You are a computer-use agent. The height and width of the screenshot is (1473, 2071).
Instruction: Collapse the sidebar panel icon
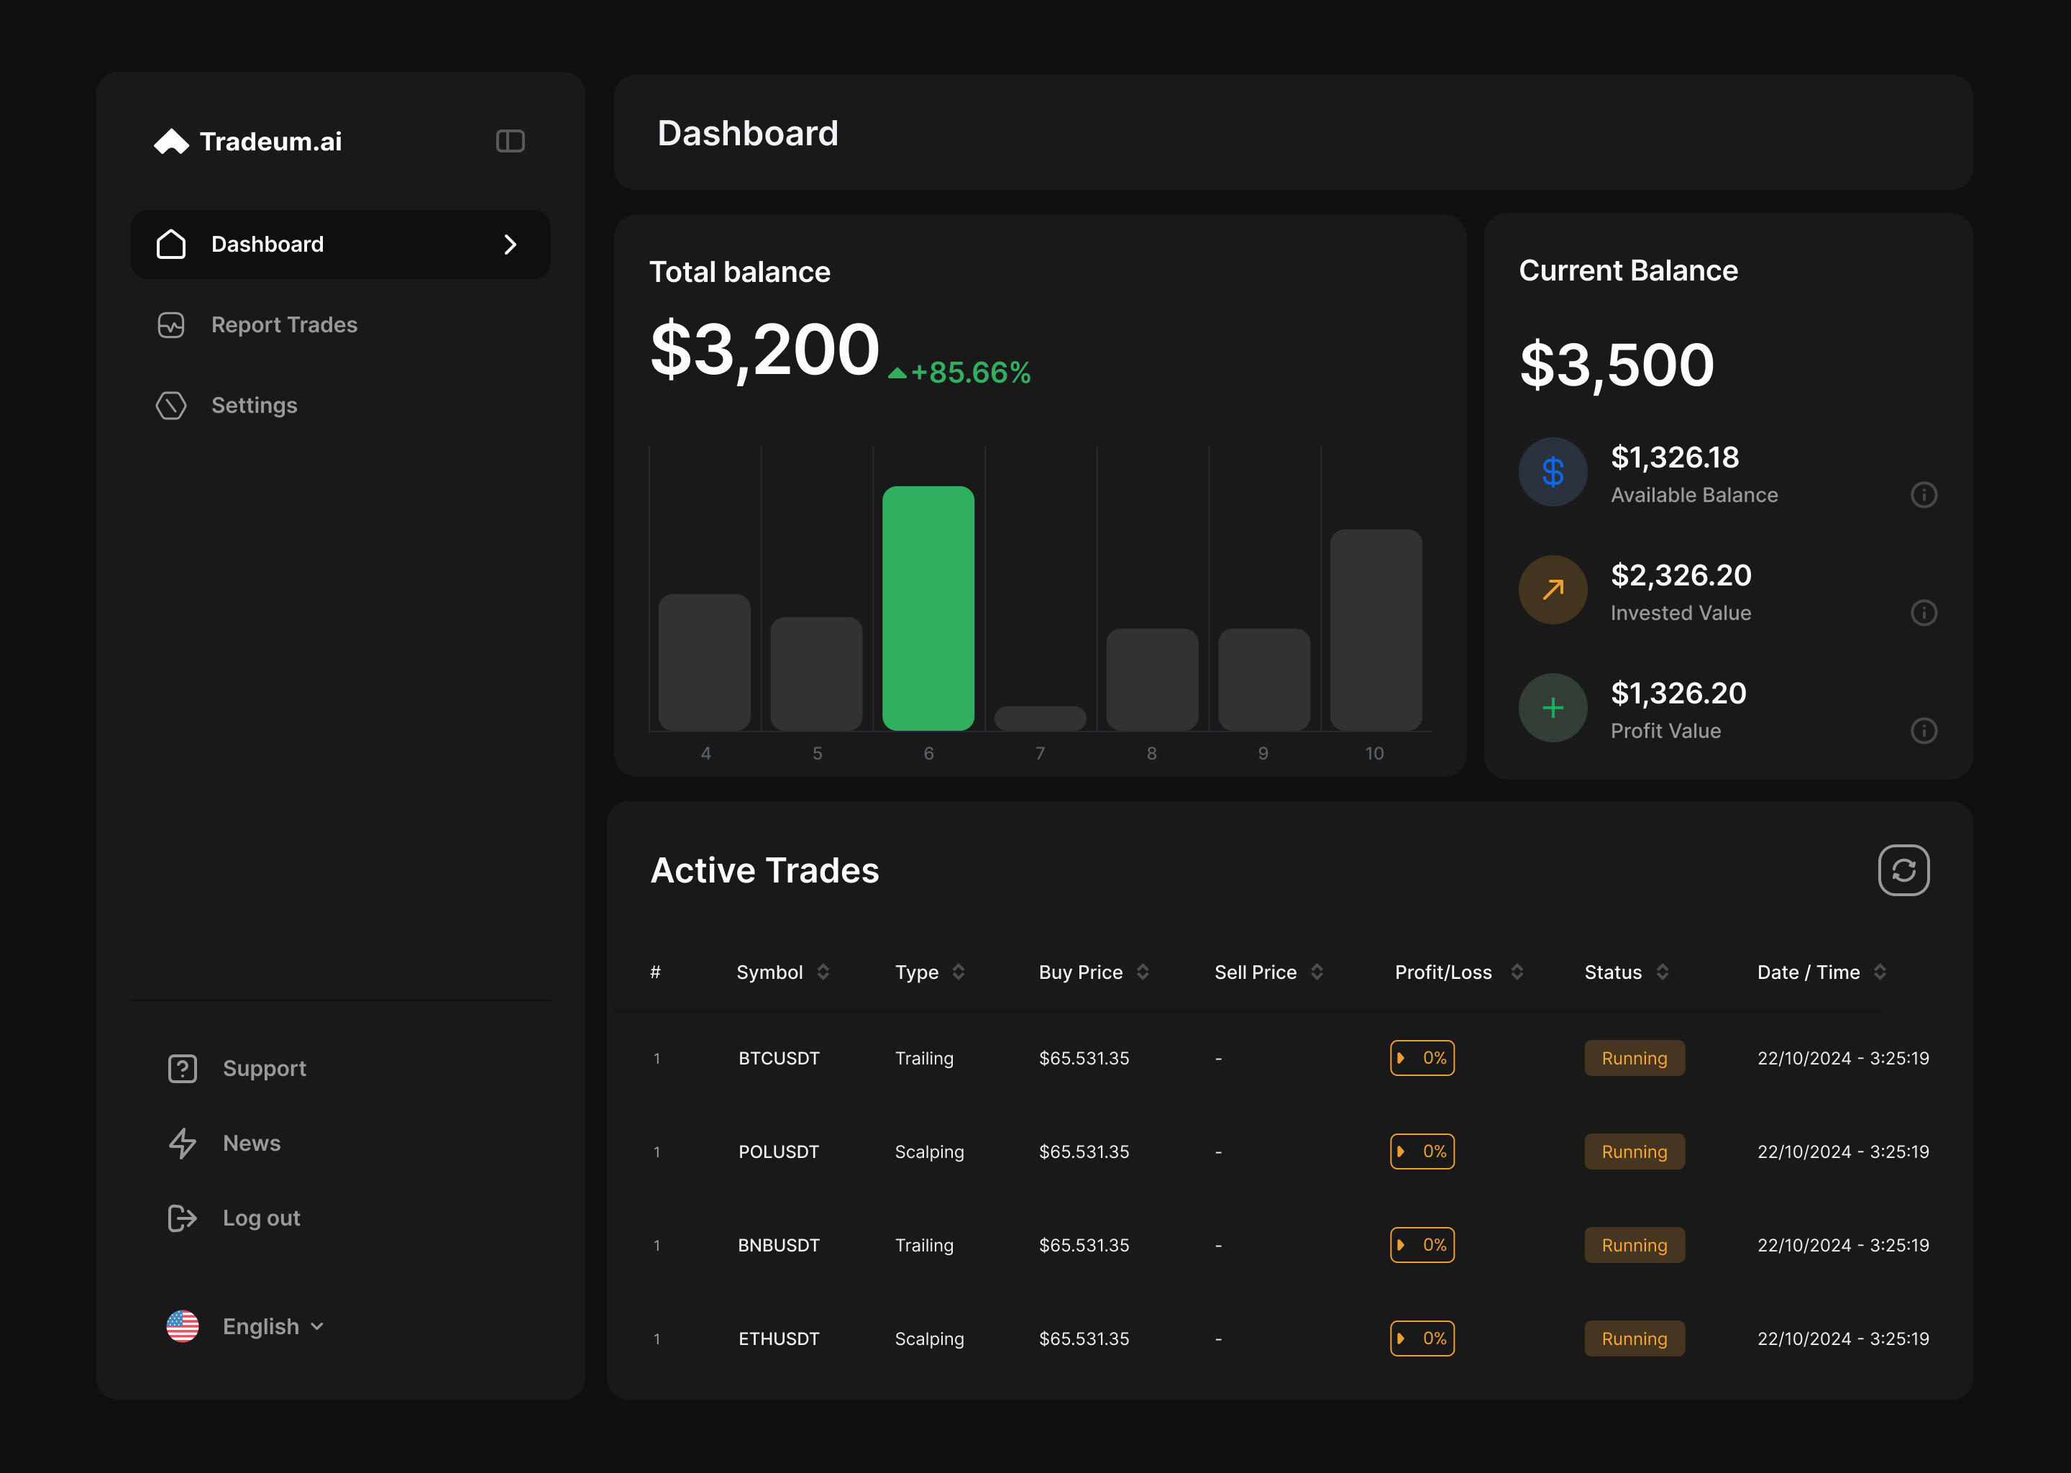coord(511,140)
